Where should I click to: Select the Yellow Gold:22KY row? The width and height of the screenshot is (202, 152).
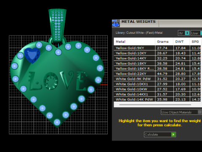pyautogui.click(x=157, y=74)
